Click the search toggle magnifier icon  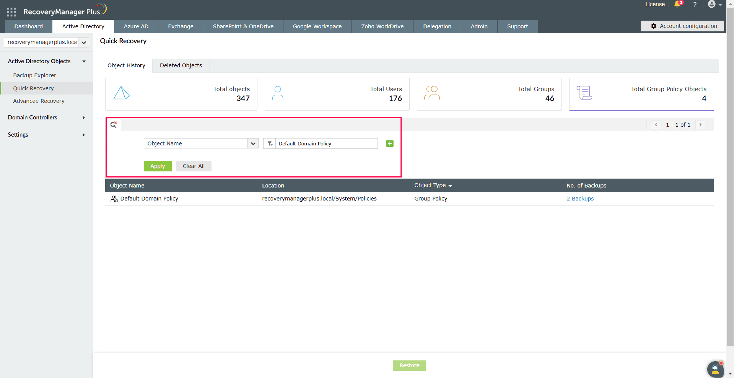(114, 125)
